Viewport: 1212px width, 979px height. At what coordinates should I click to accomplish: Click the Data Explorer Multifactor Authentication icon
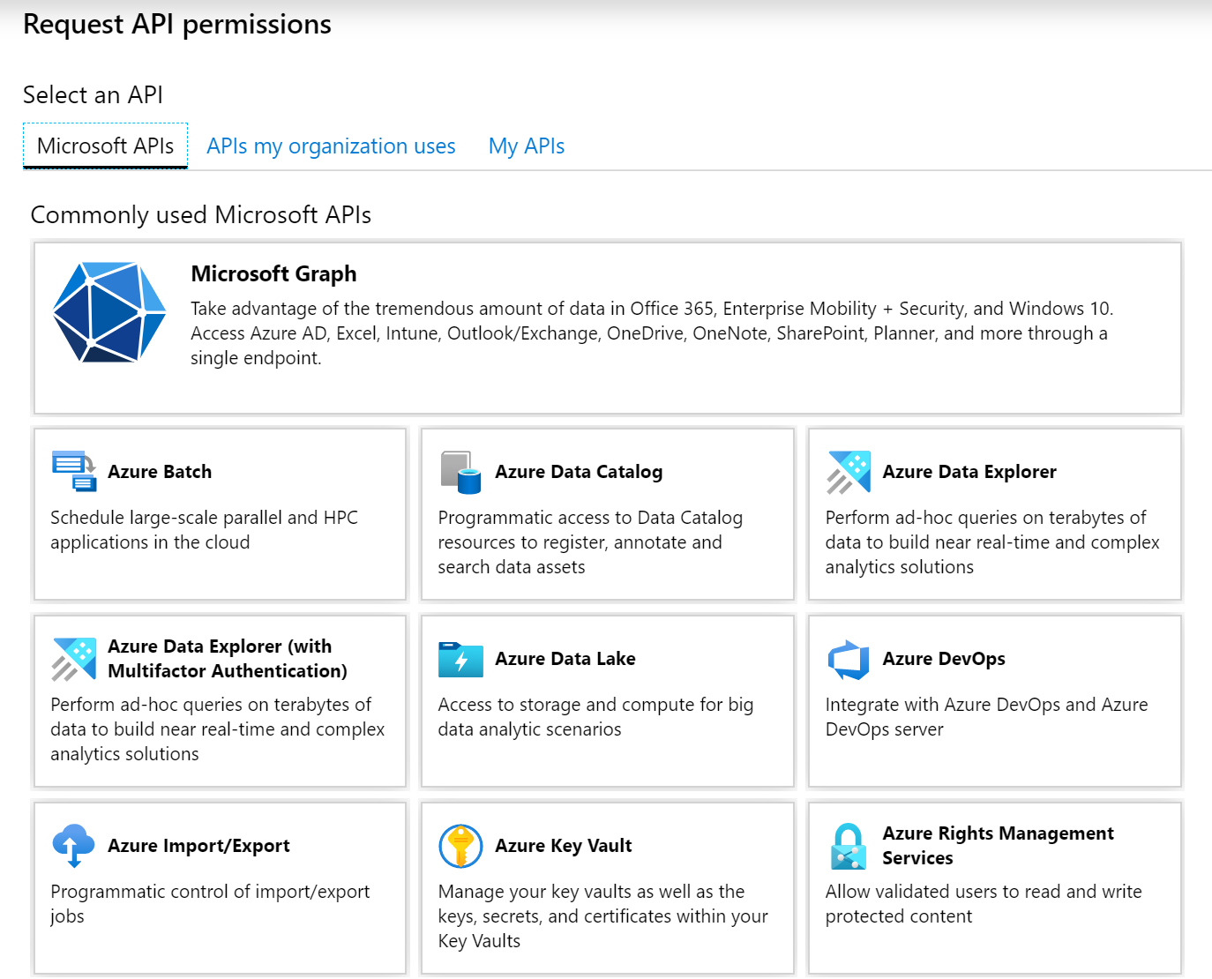click(74, 659)
